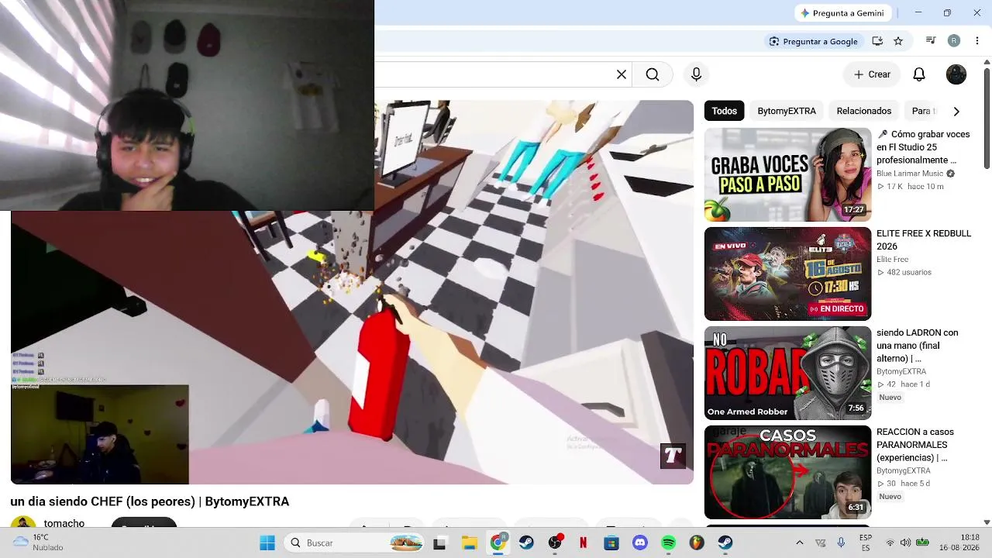Screen dimensions: 992x558
Task: Clear the YouTube search box with X
Action: click(x=622, y=74)
